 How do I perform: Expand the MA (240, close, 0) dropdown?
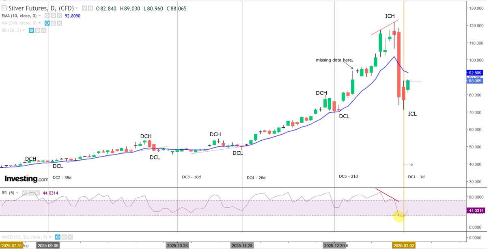coord(40,23)
